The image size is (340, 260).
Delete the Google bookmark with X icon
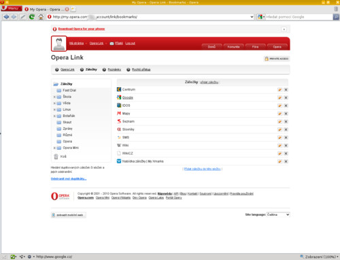pyautogui.click(x=286, y=97)
